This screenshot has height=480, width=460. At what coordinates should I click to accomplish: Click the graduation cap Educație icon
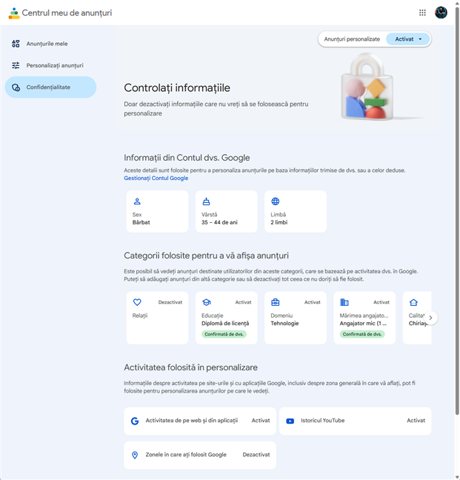207,302
